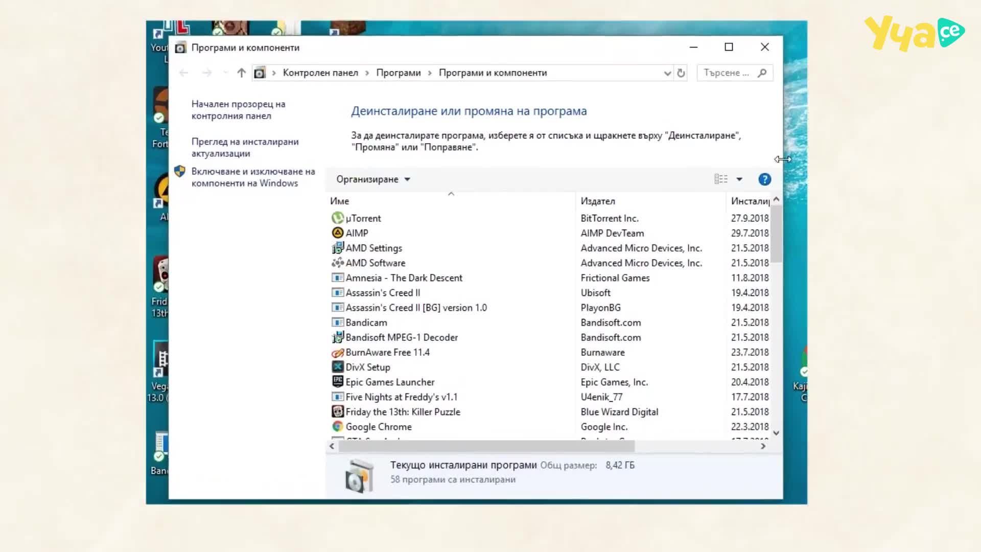Open Включване и изключване на компоненти на Windows
This screenshot has width=981, height=552.
[253, 177]
